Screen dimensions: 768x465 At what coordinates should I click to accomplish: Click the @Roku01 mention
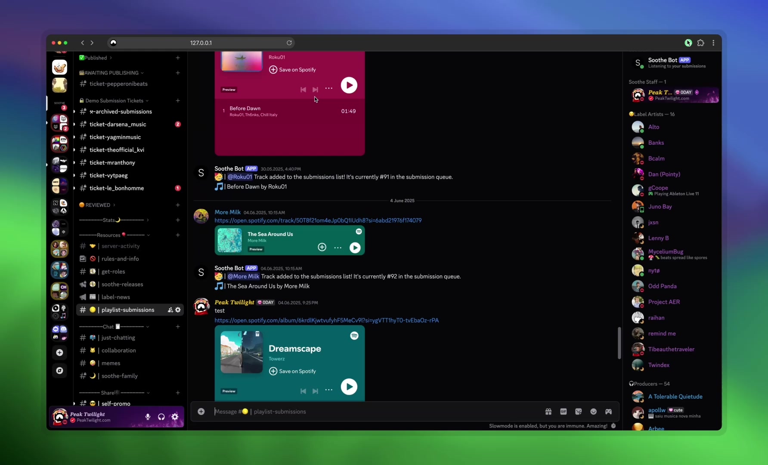click(x=240, y=177)
